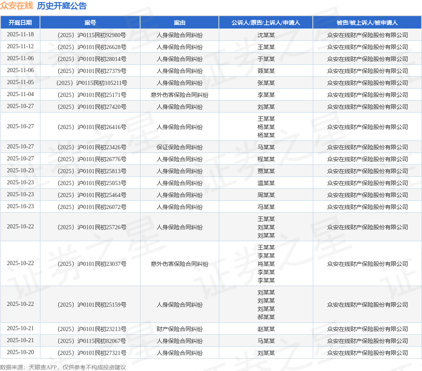Click plaintiff name 张某某
Image resolution: width=422 pixels, height=371 pixels.
pyautogui.click(x=266, y=83)
